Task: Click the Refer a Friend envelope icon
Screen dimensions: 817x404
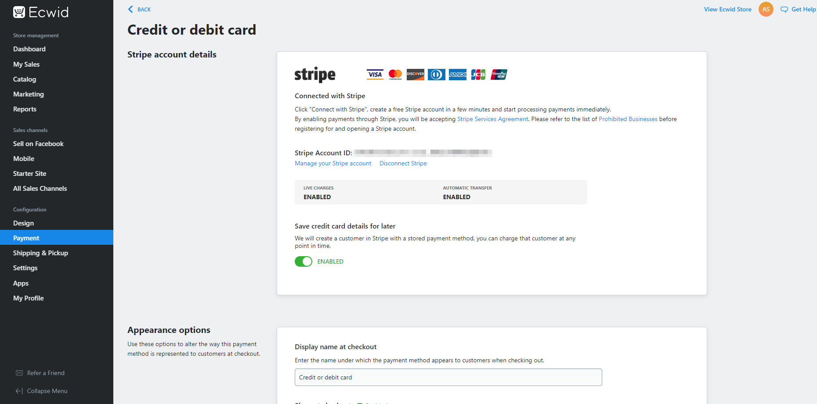Action: point(19,373)
